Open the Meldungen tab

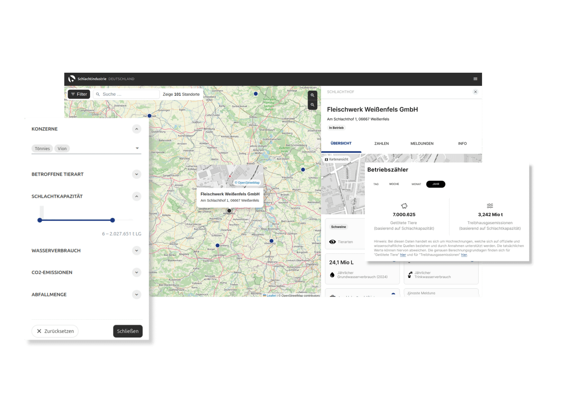click(x=422, y=144)
